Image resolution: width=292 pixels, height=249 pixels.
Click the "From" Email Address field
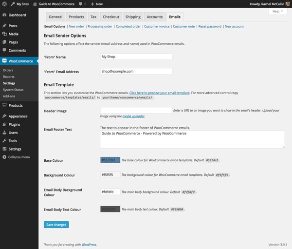tap(136, 71)
